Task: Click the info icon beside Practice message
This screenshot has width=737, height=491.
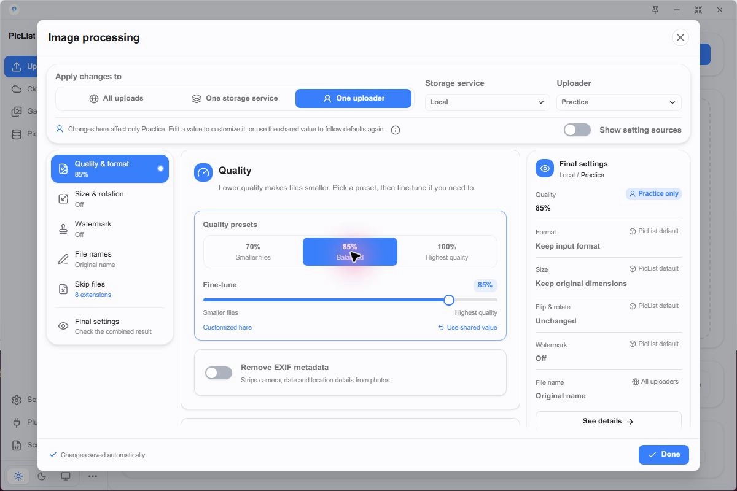Action: pyautogui.click(x=396, y=130)
